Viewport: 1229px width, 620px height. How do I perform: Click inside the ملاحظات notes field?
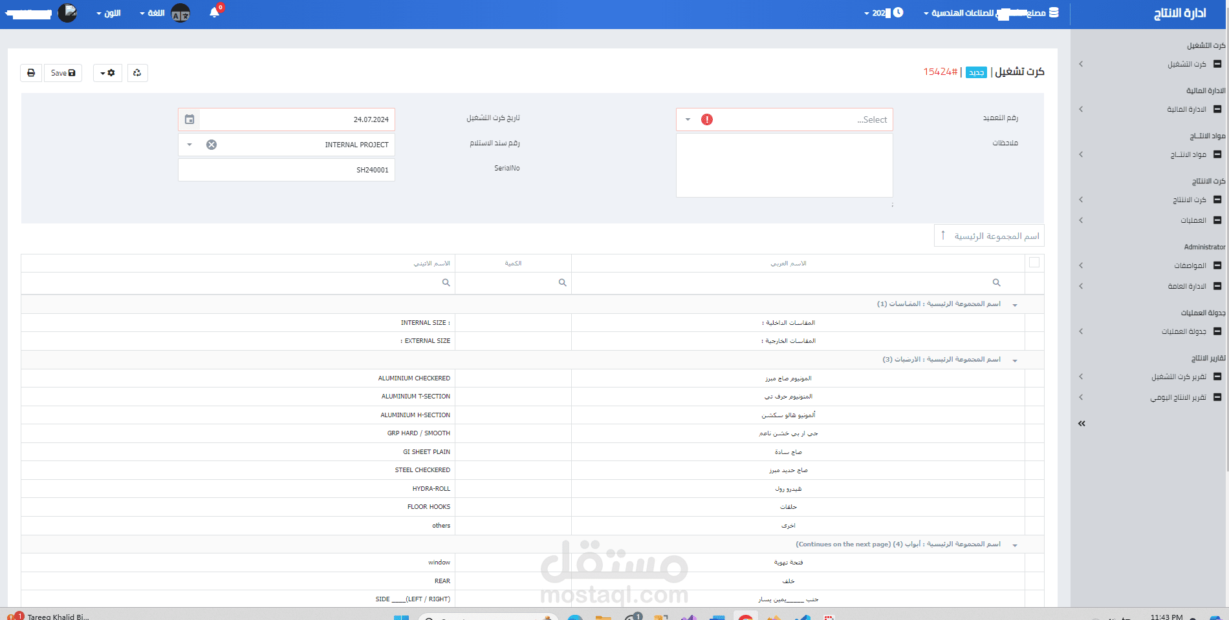click(784, 165)
